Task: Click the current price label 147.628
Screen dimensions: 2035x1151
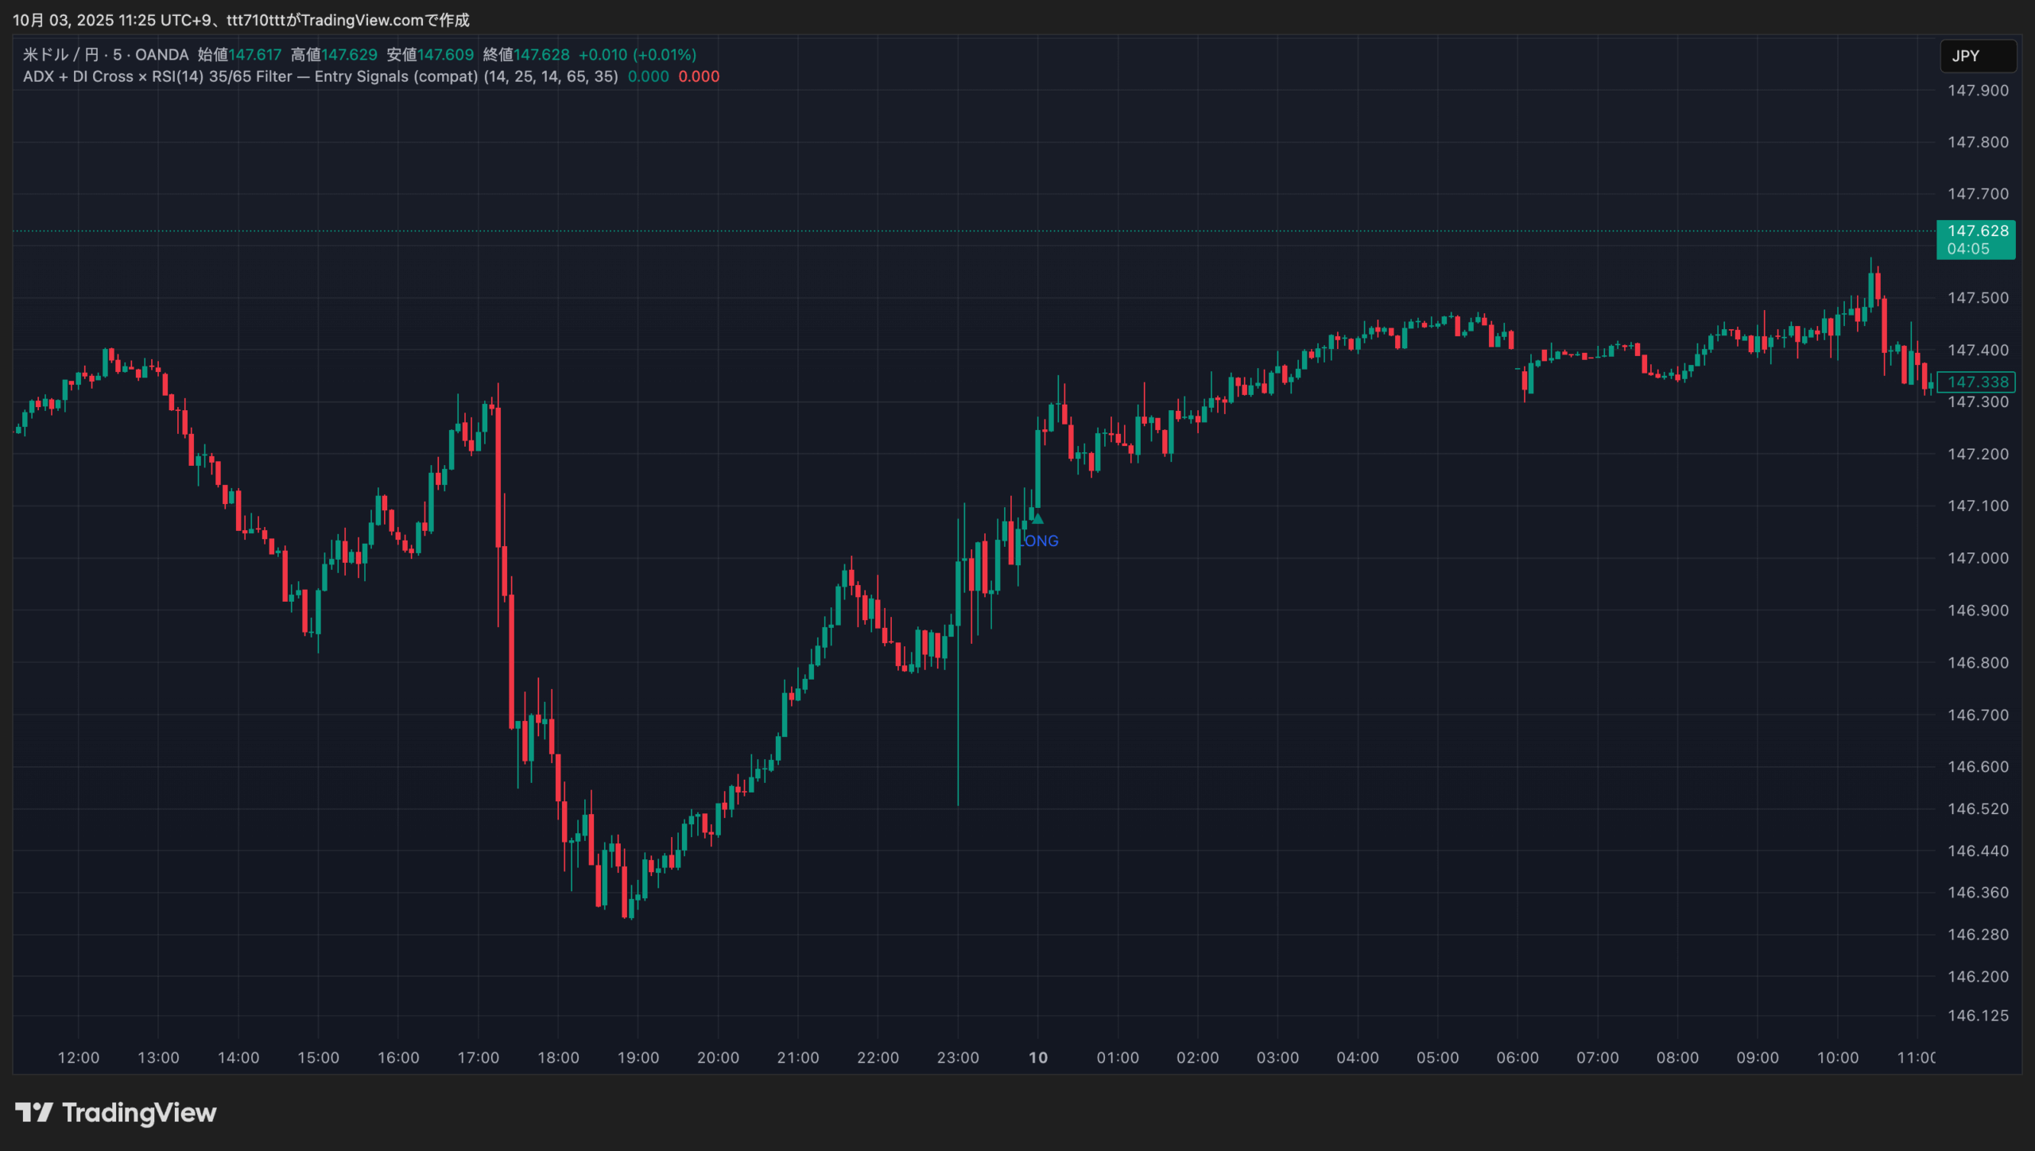Action: pos(1976,231)
